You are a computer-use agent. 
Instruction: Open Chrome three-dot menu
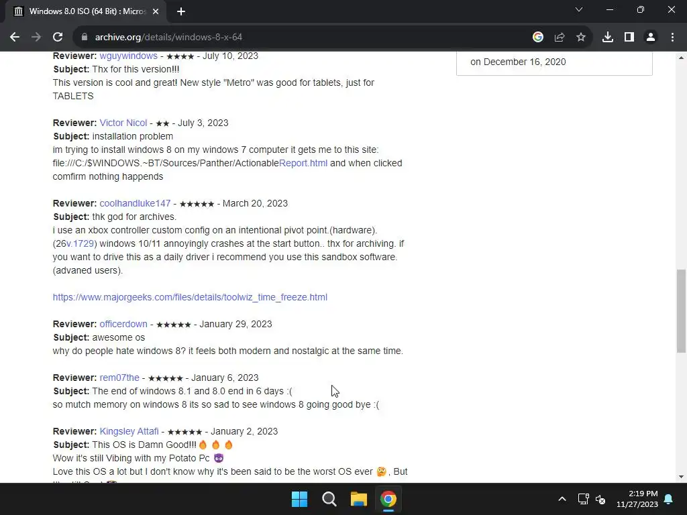[x=672, y=38]
